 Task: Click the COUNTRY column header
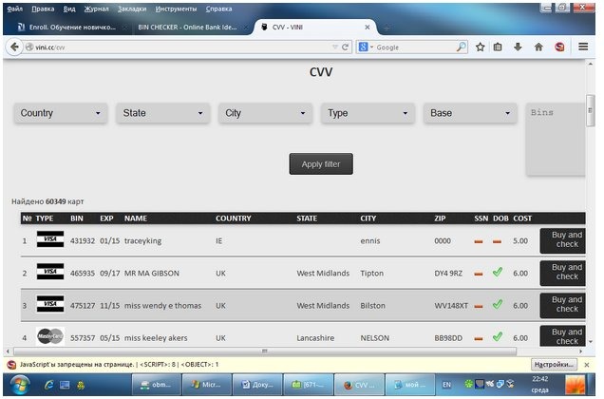pos(233,218)
